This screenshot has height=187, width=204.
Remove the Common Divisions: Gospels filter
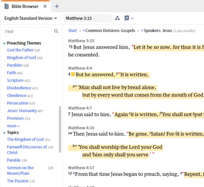[84, 31]
